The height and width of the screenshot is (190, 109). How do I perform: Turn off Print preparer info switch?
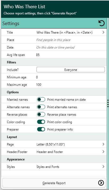pos(41,130)
